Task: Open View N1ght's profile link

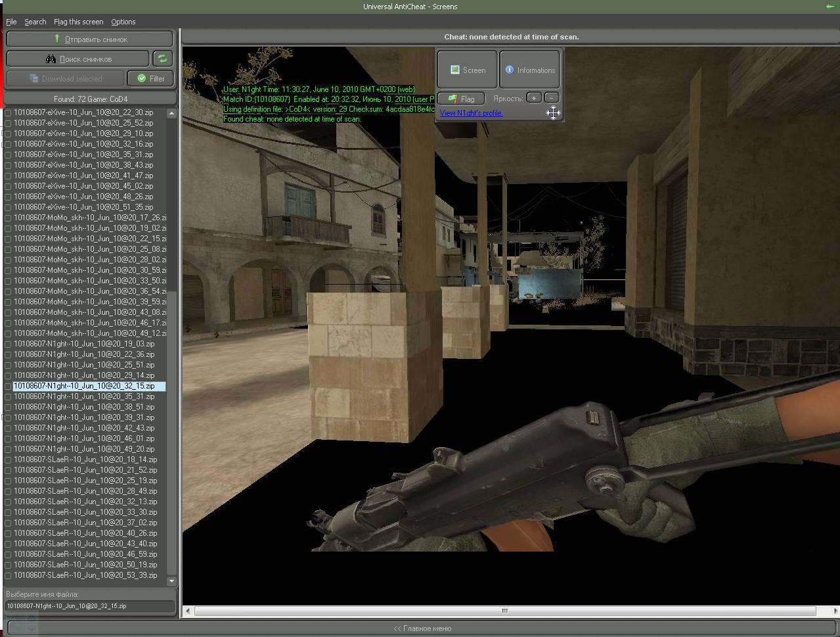Action: pos(471,113)
